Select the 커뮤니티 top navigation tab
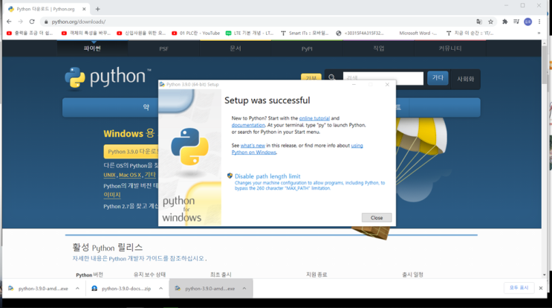 pos(450,48)
